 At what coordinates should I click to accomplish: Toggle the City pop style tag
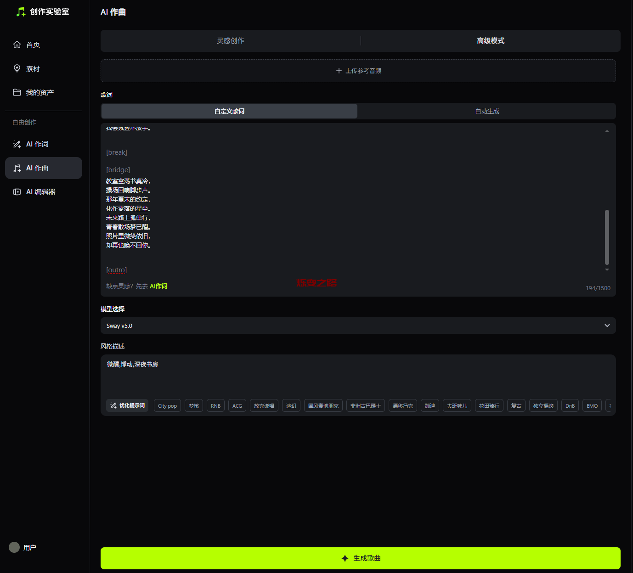click(x=167, y=406)
